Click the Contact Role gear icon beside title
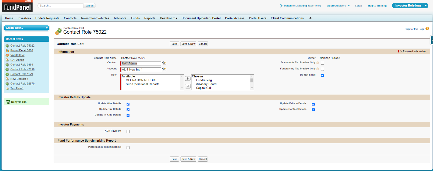This screenshot has height=171, width=433. (x=58, y=31)
